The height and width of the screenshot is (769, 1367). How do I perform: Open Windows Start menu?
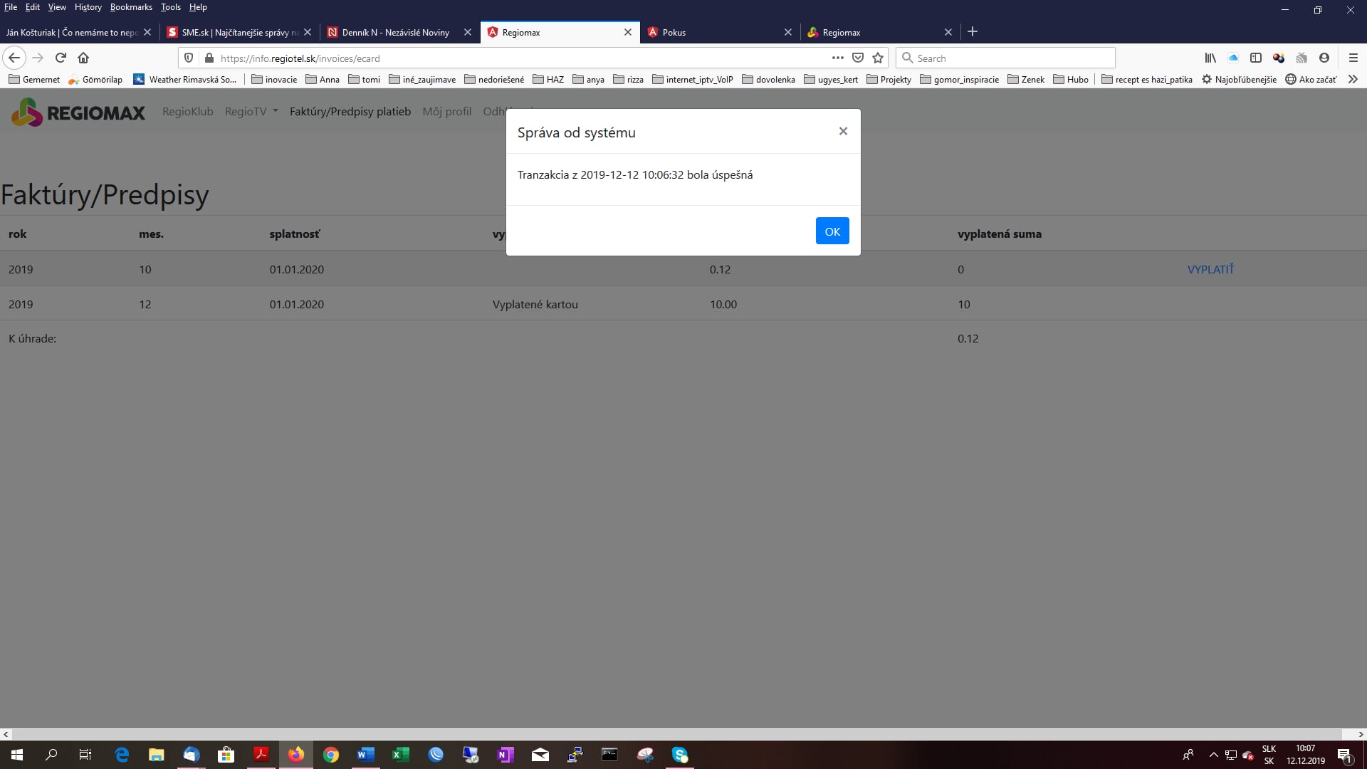point(17,755)
